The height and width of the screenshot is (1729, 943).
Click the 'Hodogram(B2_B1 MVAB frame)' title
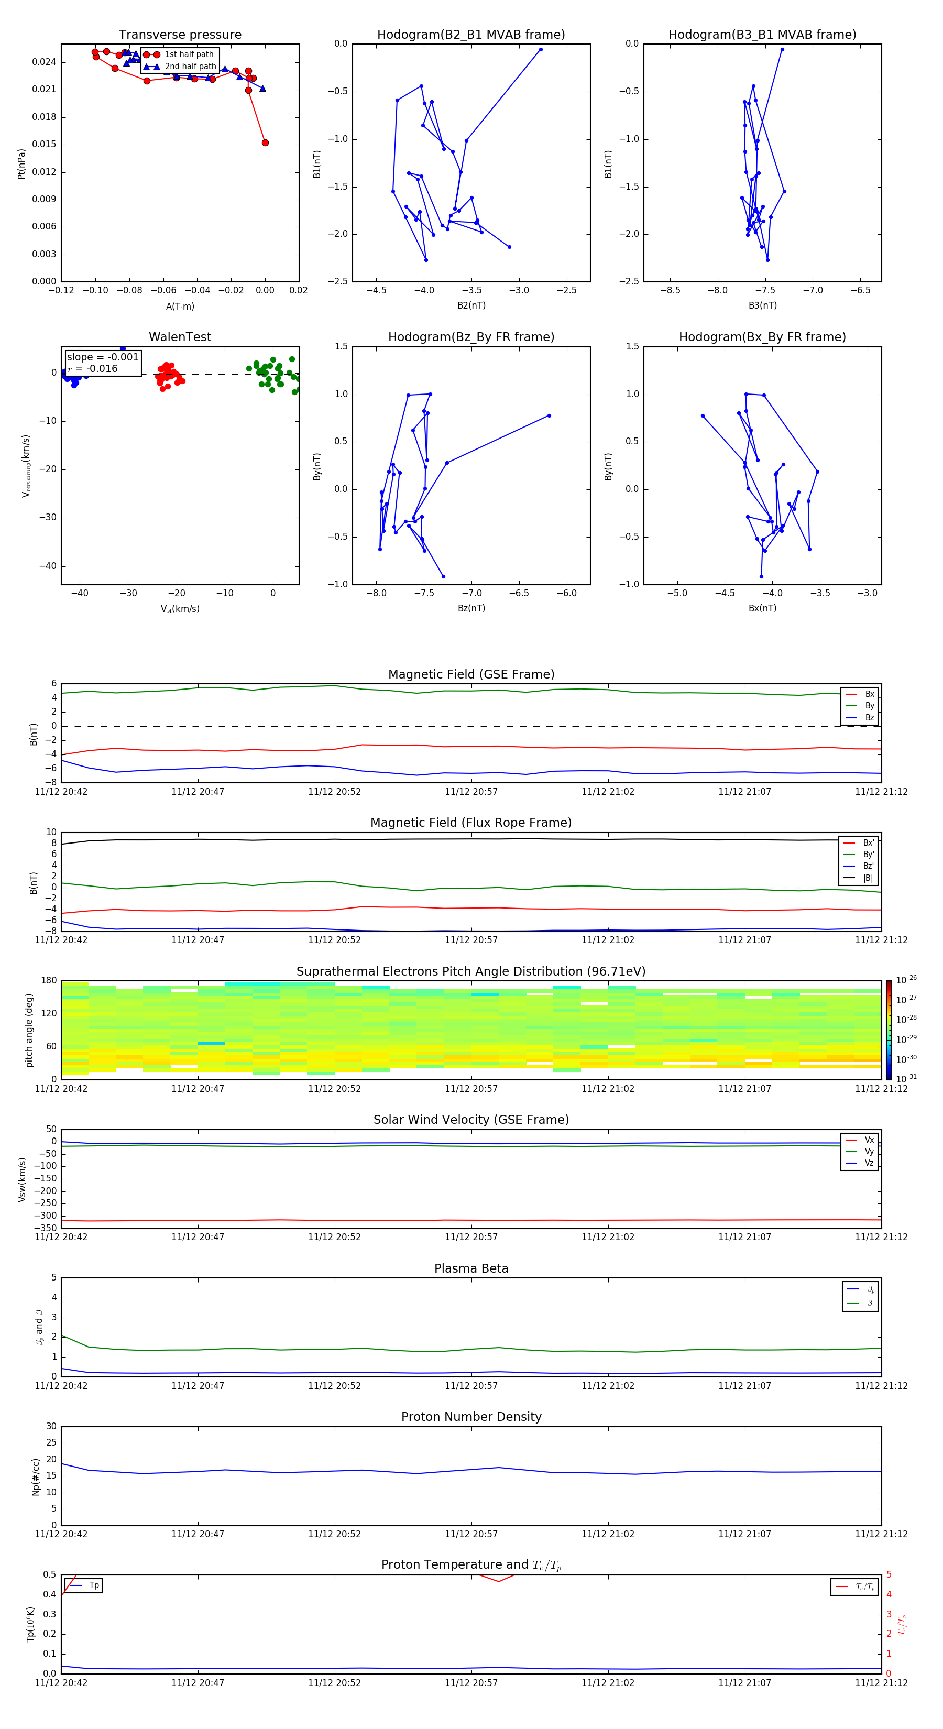tap(470, 34)
